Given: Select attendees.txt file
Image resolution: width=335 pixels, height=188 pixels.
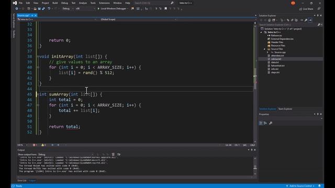Looking at the screenshot, I should 277,56.
